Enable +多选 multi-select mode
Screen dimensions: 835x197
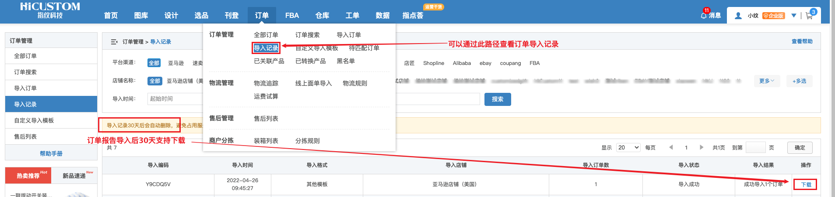tap(799, 81)
